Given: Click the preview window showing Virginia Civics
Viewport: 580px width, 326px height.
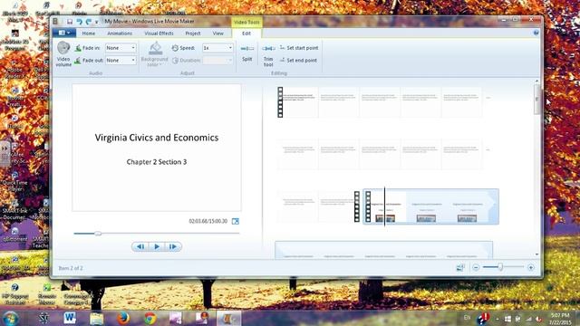Looking at the screenshot, I should coord(157,148).
